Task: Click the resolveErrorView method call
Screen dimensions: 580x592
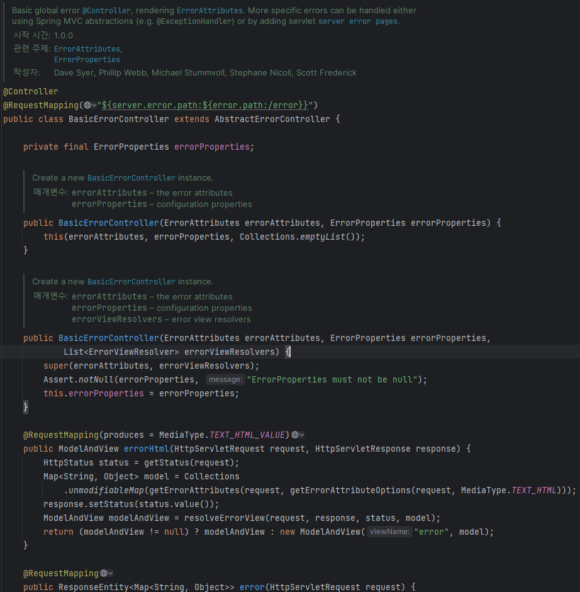Action: coord(225,518)
